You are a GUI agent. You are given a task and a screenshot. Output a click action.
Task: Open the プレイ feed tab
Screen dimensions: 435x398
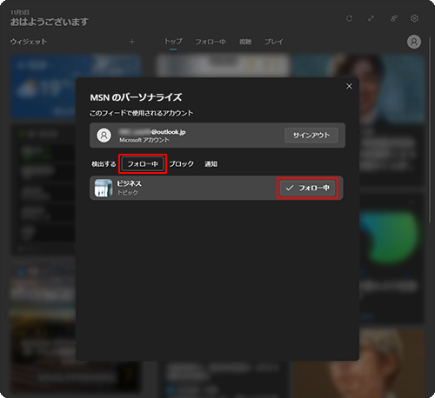pos(273,42)
